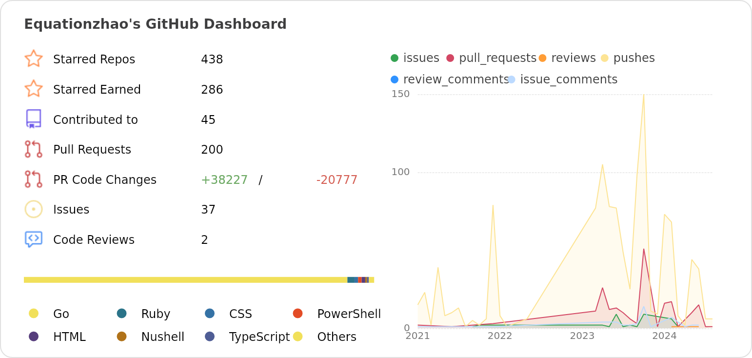The width and height of the screenshot is (752, 358).
Task: Click the Nushell language label
Action: point(163,337)
